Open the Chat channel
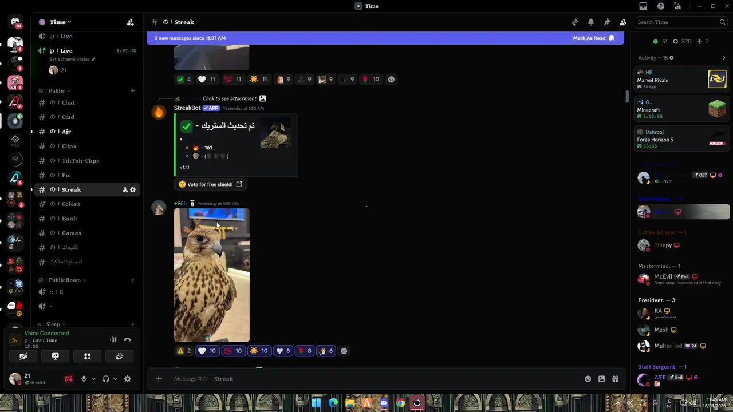 86,103
